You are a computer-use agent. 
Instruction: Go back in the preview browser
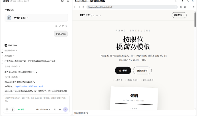click(x=75, y=7)
